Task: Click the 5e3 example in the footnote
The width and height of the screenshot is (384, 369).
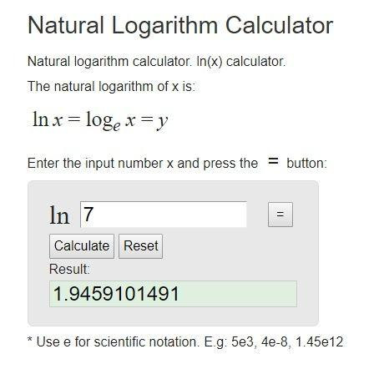Action: click(242, 341)
